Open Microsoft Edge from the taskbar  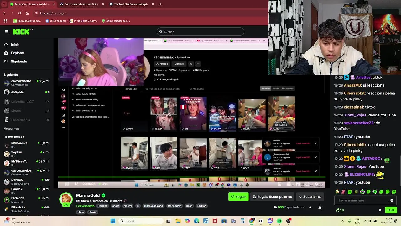[196, 221]
